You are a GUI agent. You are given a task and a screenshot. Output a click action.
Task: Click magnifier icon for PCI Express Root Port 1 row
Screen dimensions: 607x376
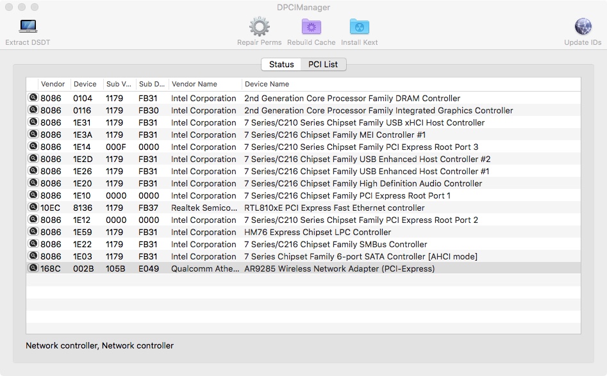tap(33, 195)
